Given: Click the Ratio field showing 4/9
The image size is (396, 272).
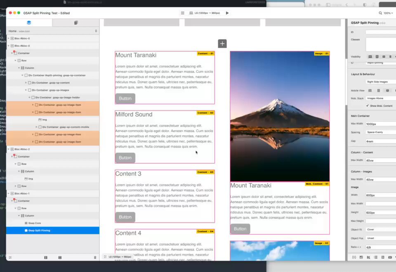Looking at the screenshot, I should tap(381, 247).
